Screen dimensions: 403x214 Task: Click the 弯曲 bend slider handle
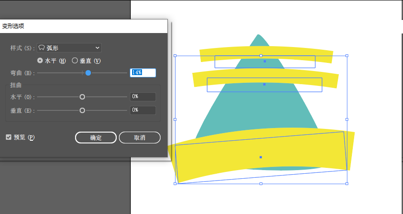click(x=88, y=73)
